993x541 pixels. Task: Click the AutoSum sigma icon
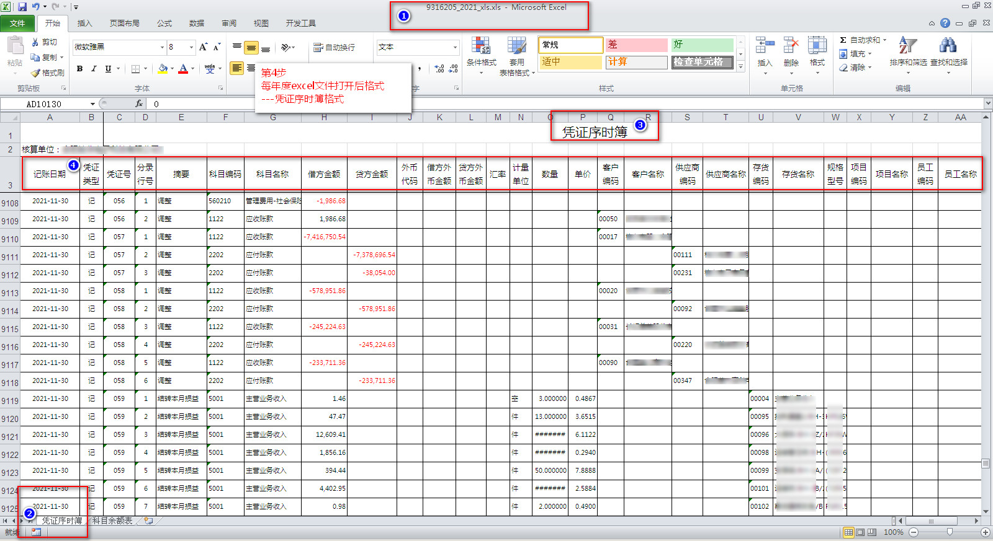[x=843, y=40]
